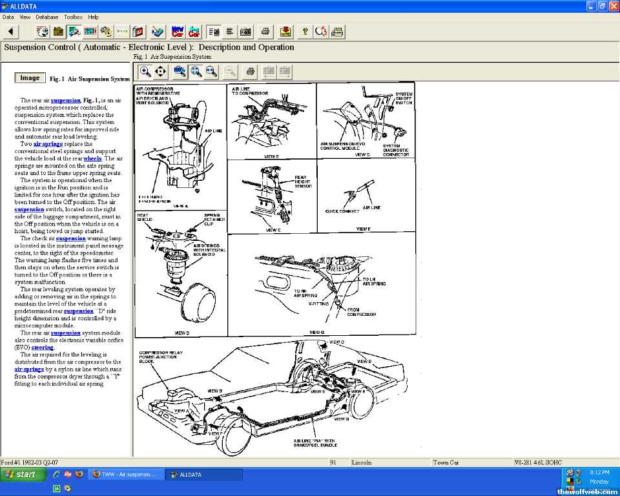Click the back arrow button in toolbar
Viewport: 620px width, 496px height.
11,31
